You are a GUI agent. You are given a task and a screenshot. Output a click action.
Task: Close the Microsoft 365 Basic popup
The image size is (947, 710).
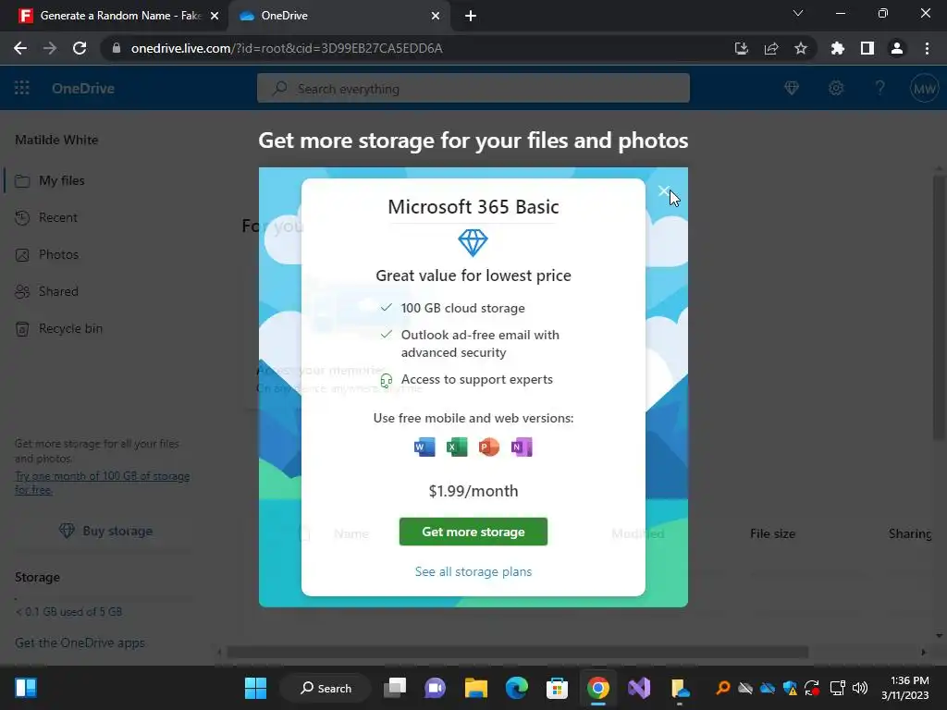coord(663,190)
